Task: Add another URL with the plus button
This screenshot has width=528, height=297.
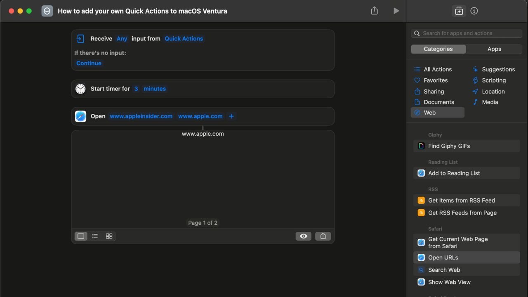Action: click(x=231, y=116)
